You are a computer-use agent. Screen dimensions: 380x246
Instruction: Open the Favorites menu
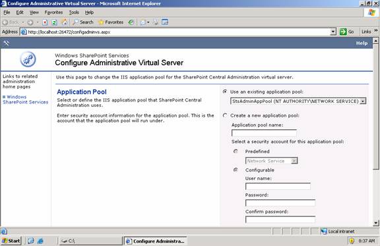[x=53, y=13]
